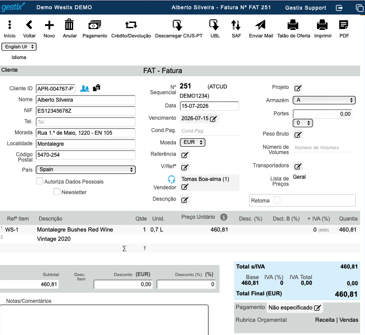Click the Vintage 2020 line
Screen dimensions: 365x335
pos(54,239)
